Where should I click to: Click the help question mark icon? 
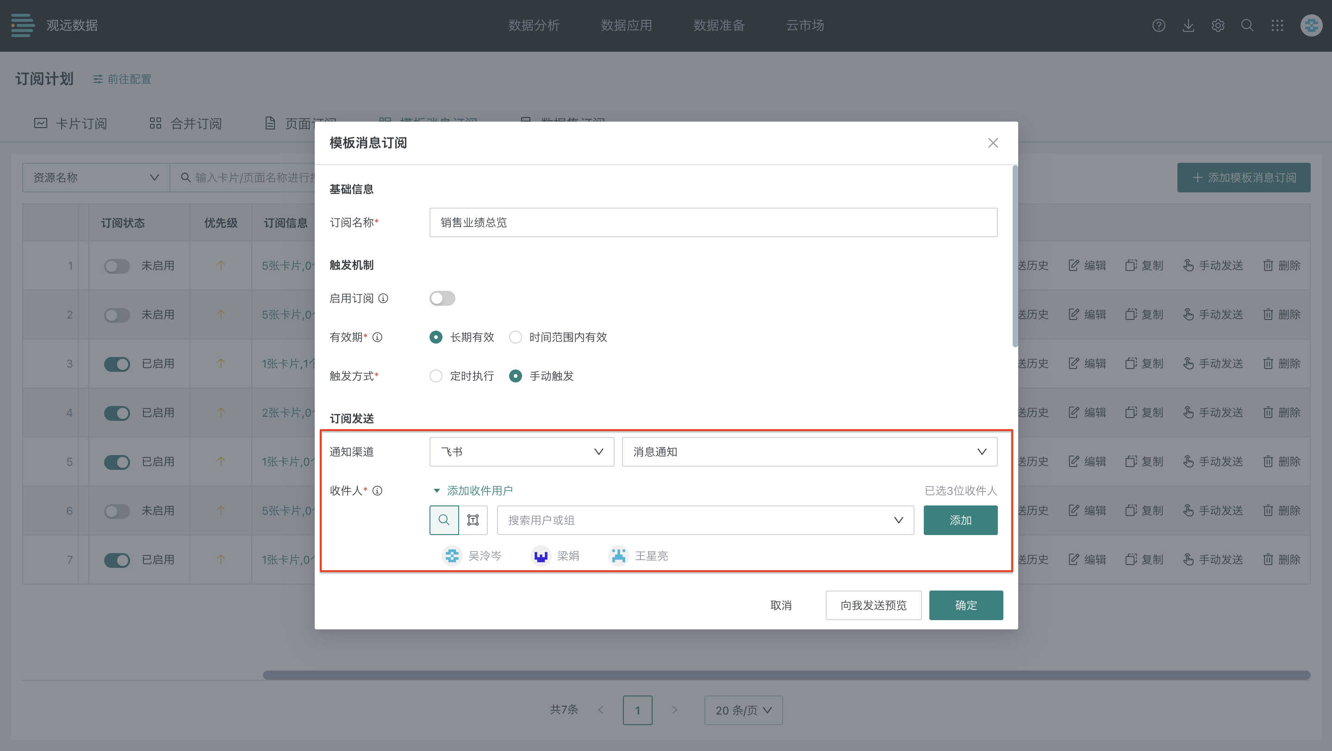point(1158,25)
